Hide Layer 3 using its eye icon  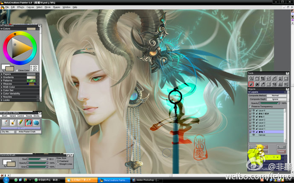254,123
